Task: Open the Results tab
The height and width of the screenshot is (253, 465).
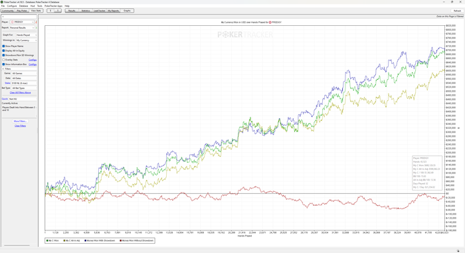Action: (x=72, y=11)
